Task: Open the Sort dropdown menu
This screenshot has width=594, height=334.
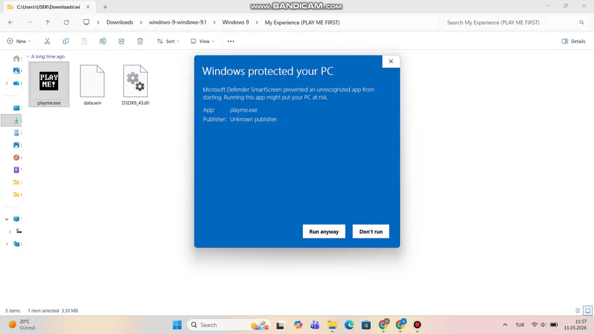Action: pos(168,42)
